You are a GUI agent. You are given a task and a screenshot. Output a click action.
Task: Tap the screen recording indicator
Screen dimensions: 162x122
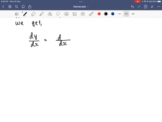(138, 1)
